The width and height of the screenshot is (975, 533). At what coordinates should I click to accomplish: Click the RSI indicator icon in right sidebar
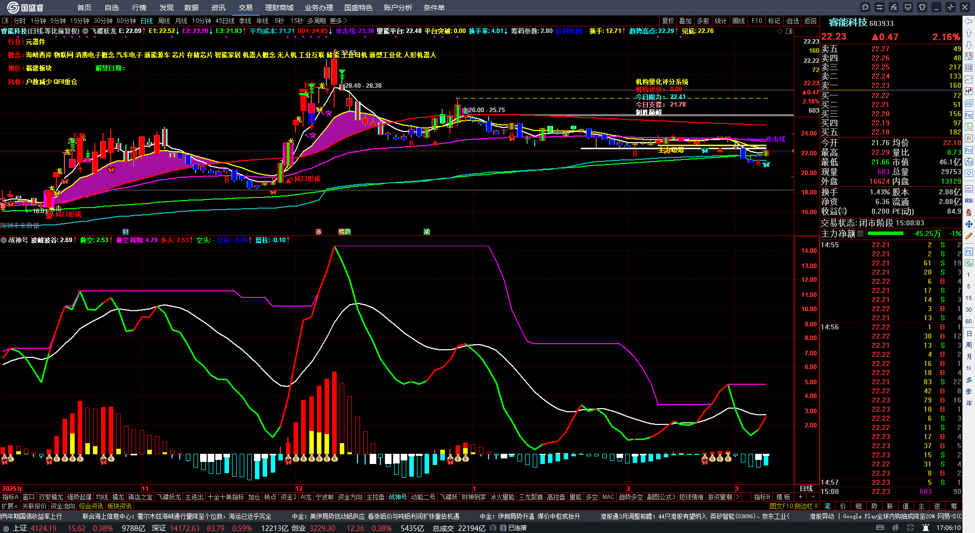pyautogui.click(x=969, y=201)
